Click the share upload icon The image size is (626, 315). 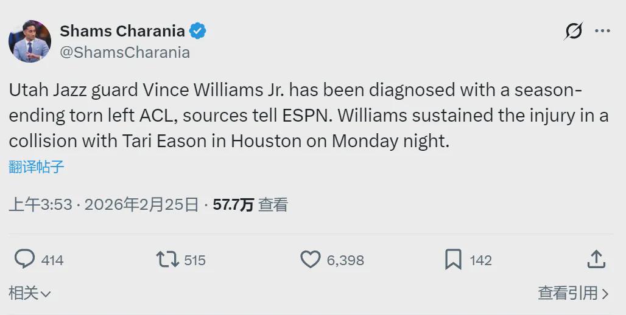pos(596,259)
